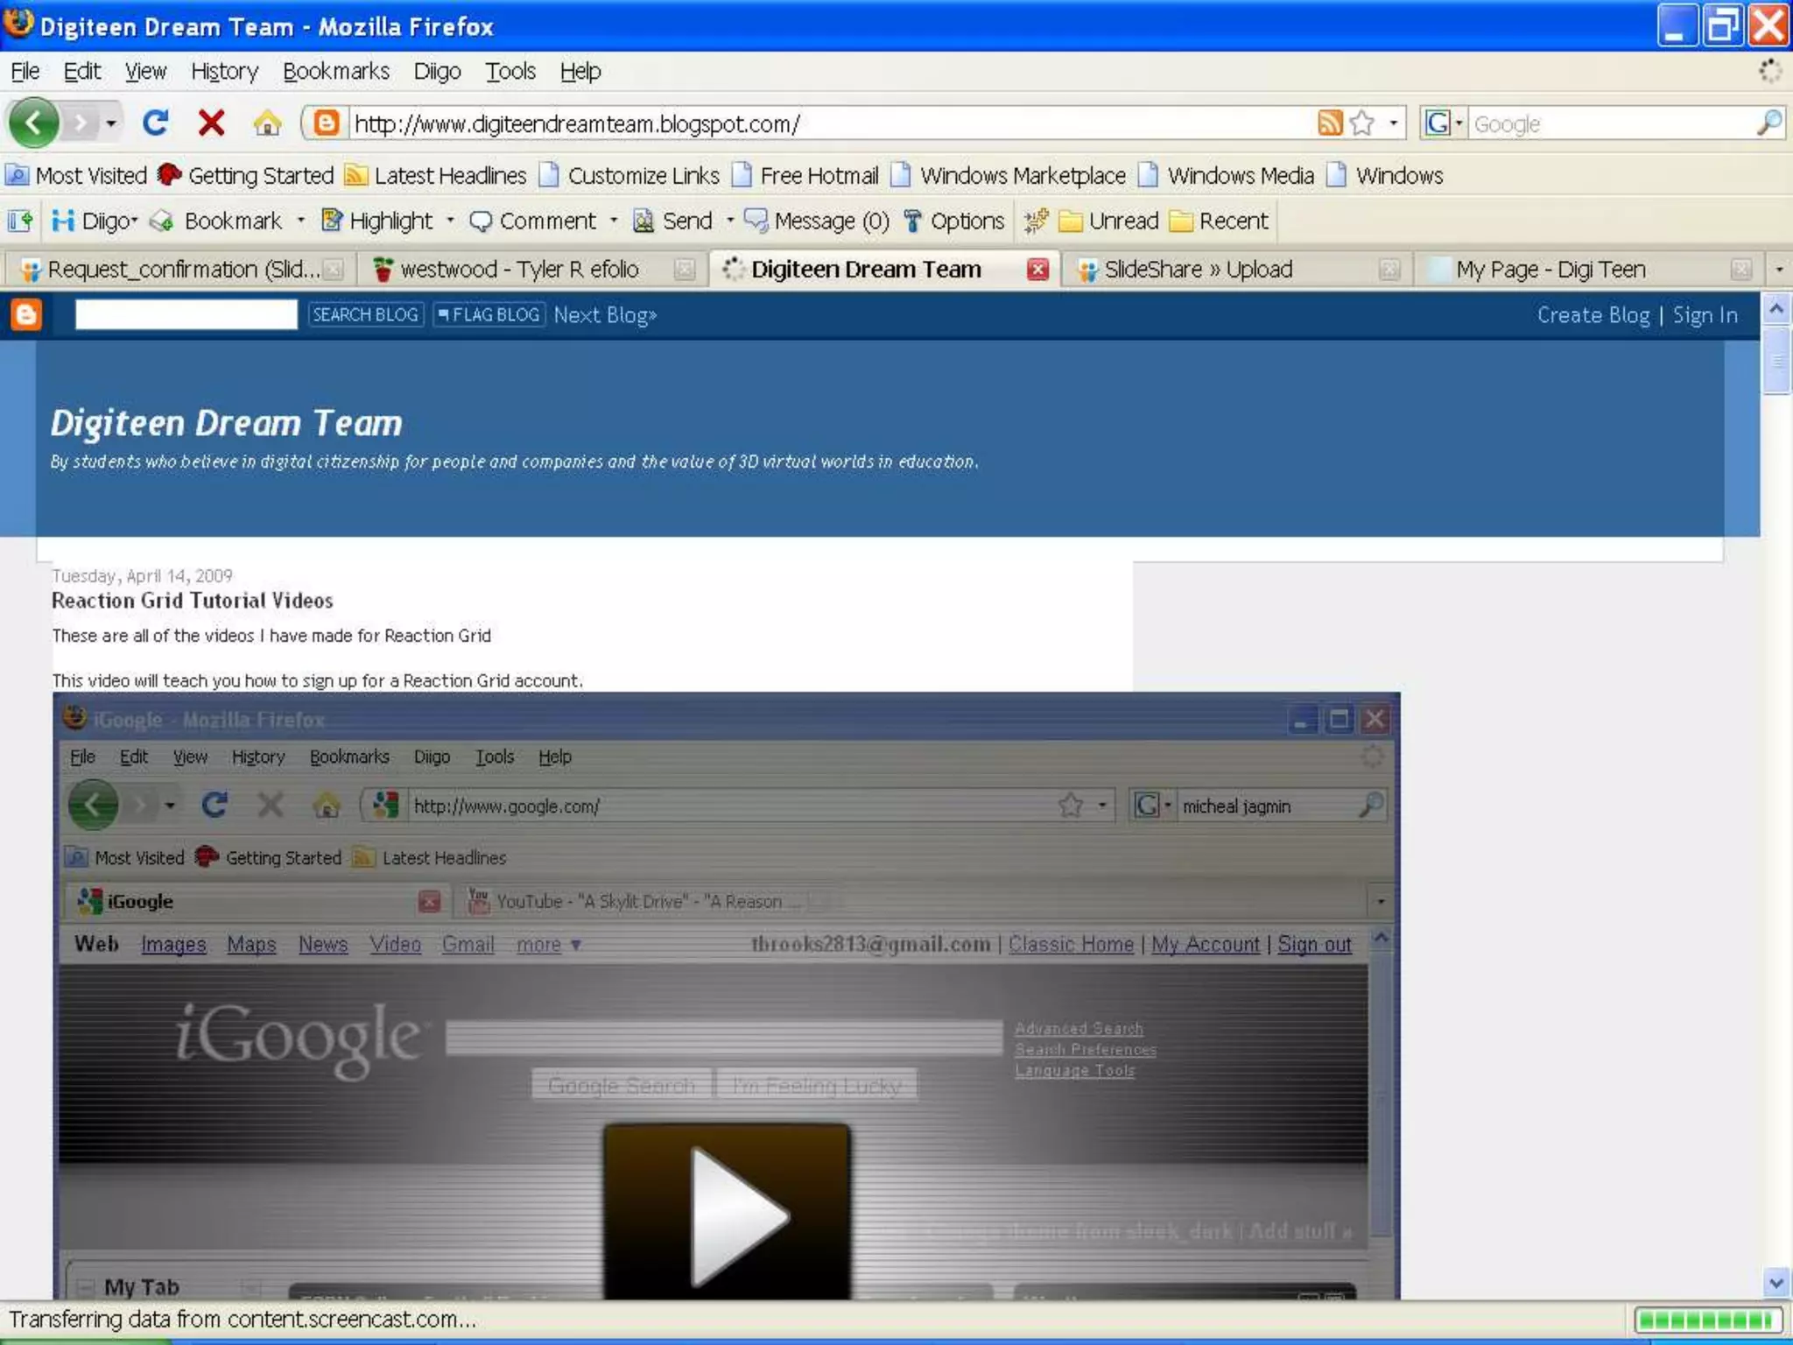Click the Reload page icon
The width and height of the screenshot is (1793, 1345).
155,123
